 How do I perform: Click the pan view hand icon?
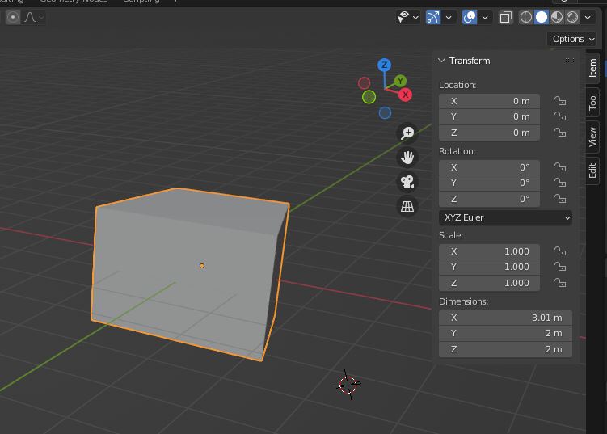coord(407,157)
